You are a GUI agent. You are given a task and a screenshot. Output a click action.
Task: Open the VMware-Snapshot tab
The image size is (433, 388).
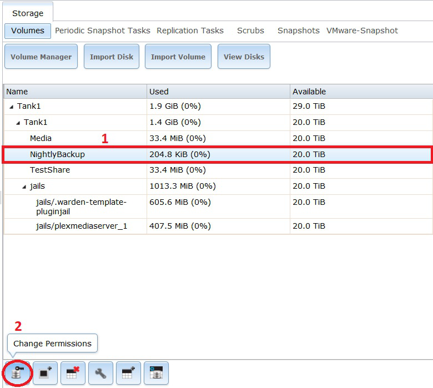[362, 31]
